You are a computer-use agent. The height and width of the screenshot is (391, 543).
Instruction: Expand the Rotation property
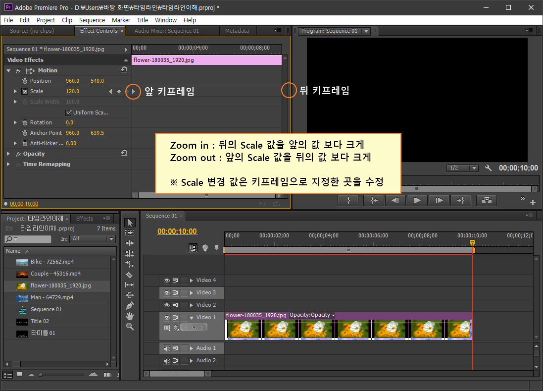(x=15, y=122)
